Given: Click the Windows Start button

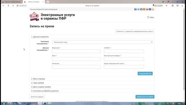Looking at the screenshot, I should click(4, 103).
